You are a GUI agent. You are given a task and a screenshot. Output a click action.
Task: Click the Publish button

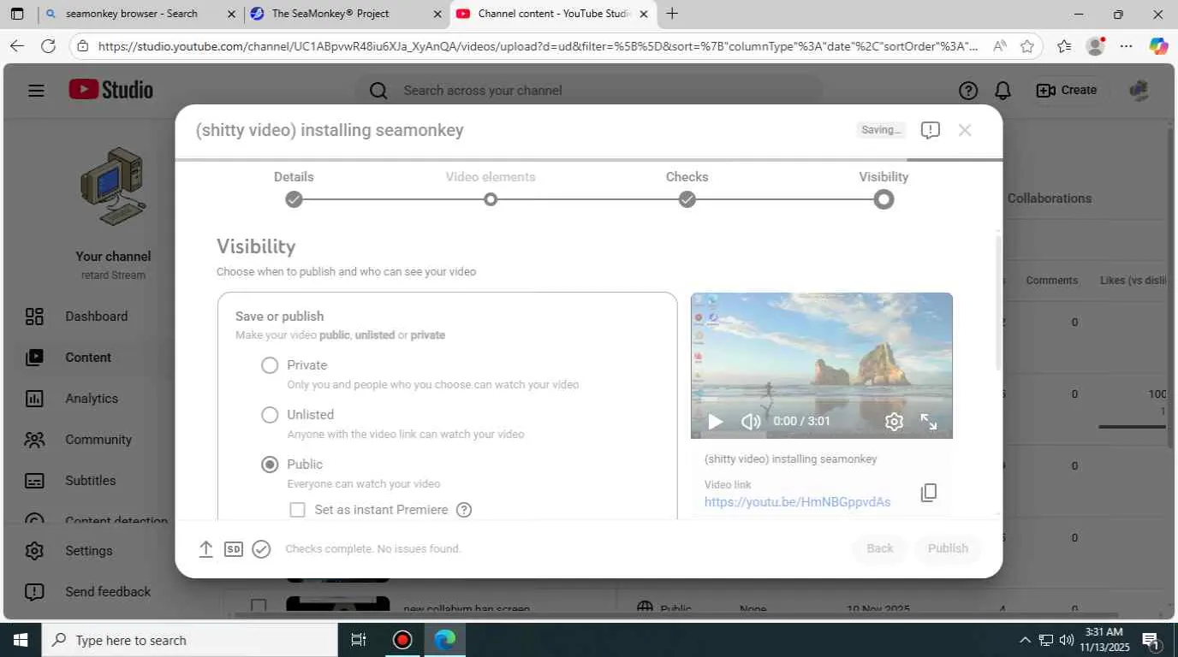[x=948, y=548]
